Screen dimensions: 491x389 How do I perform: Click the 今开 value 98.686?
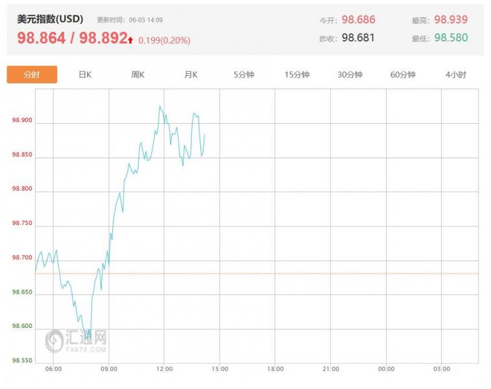pyautogui.click(x=358, y=20)
